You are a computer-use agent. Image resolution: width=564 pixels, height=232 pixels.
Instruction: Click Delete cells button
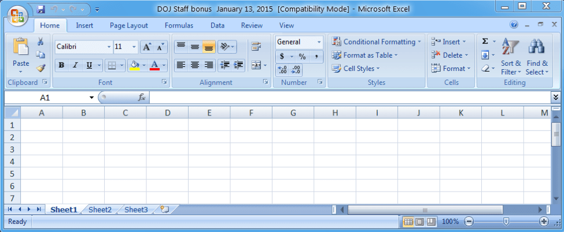[449, 55]
